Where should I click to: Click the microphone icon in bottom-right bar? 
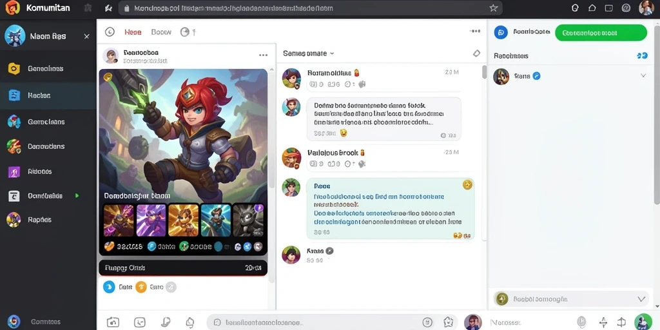(x=582, y=322)
